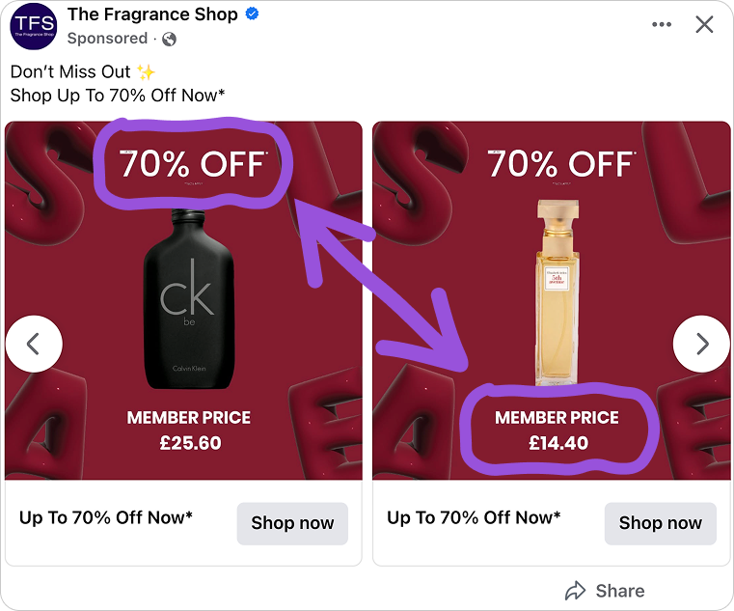Click the Sponsored label
This screenshot has height=611, width=734.
click(x=107, y=39)
